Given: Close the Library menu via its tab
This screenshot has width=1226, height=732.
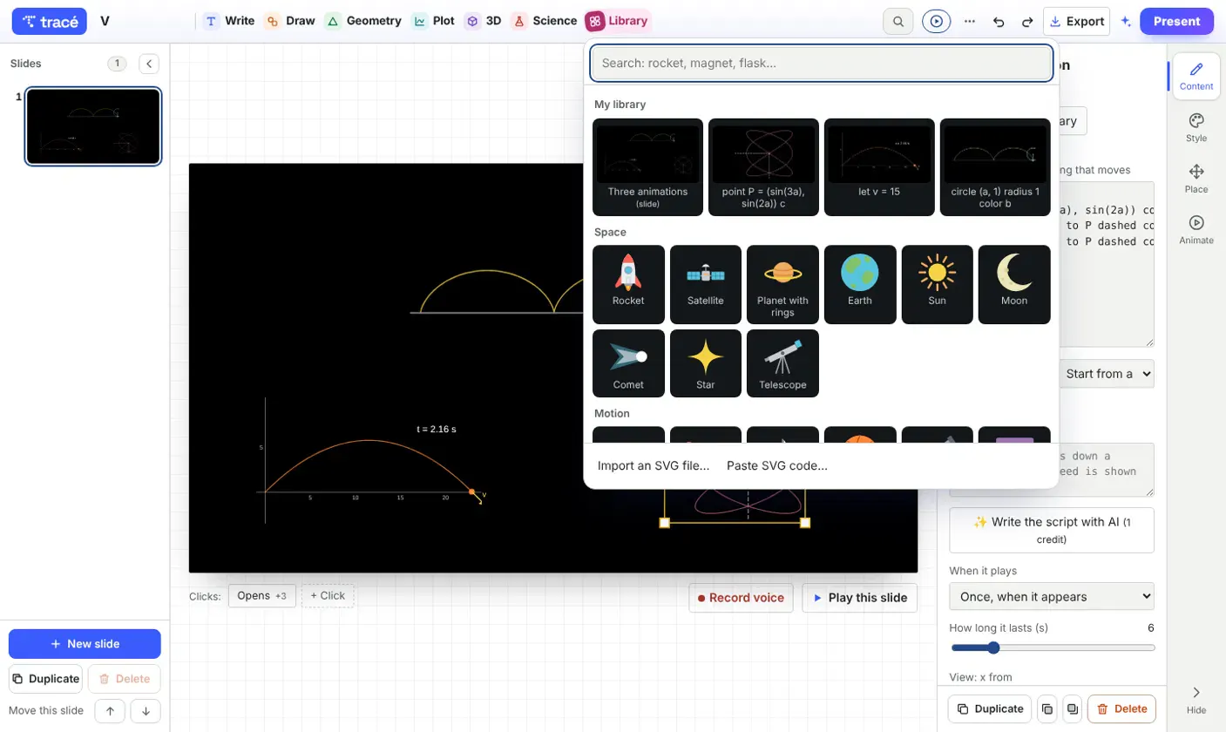Looking at the screenshot, I should click(617, 21).
